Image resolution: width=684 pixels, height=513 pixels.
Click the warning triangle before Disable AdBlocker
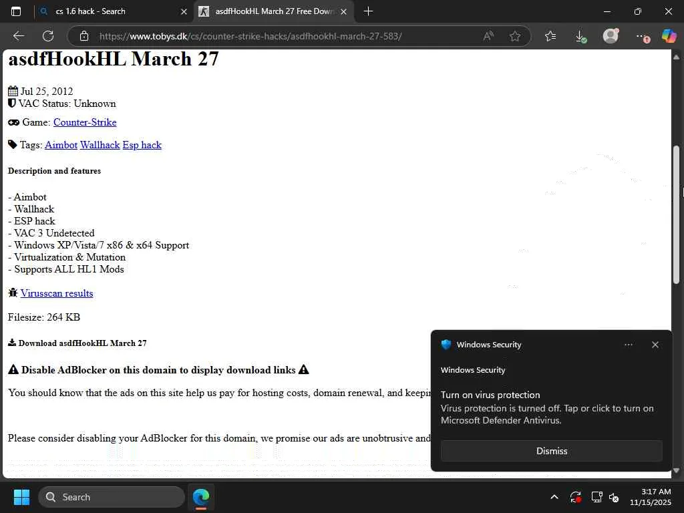(13, 369)
